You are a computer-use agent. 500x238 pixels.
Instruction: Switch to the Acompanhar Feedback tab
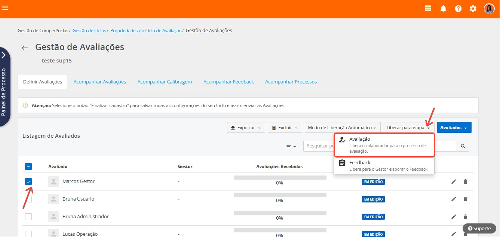228,82
